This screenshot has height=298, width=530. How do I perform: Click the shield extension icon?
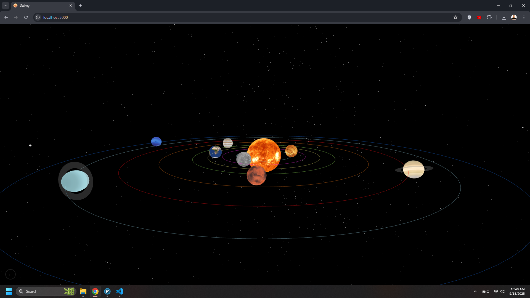click(469, 17)
